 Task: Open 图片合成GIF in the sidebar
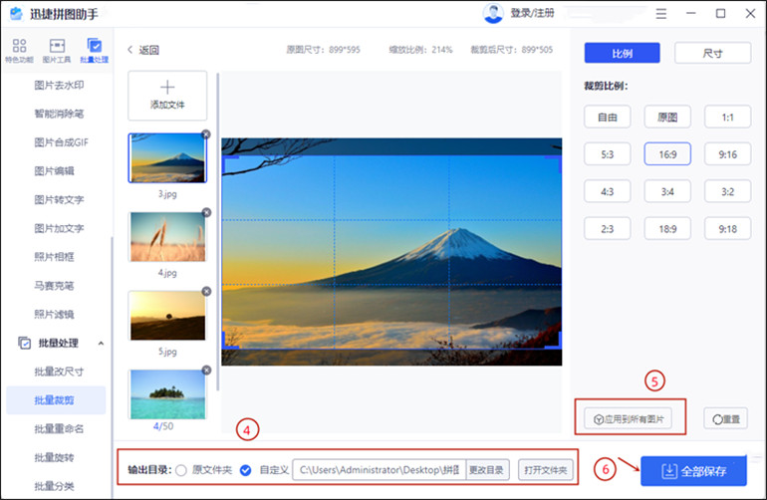pyautogui.click(x=61, y=142)
